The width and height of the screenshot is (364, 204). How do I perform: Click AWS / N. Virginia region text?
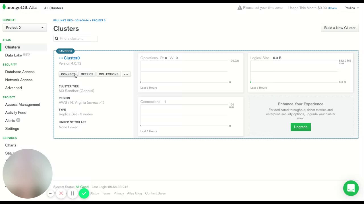(81, 103)
